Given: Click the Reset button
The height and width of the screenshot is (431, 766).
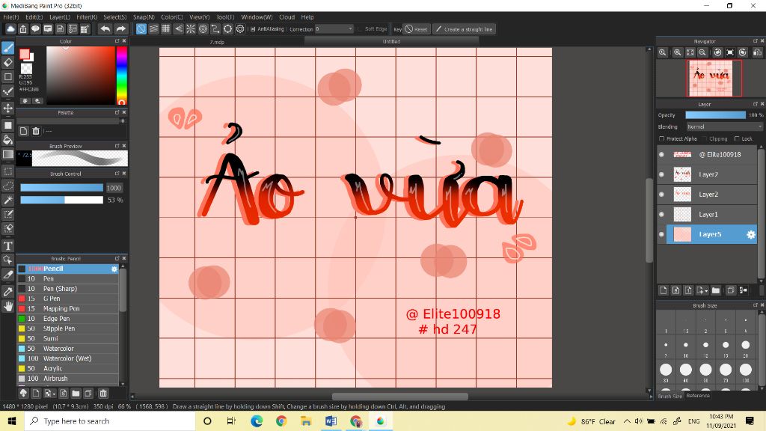Looking at the screenshot, I should coord(417,29).
